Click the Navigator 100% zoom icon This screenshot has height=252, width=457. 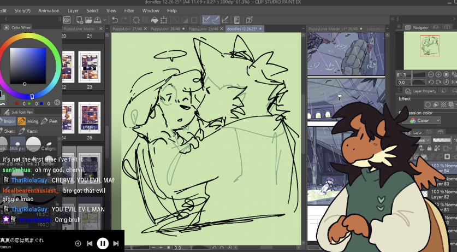[x=446, y=75]
